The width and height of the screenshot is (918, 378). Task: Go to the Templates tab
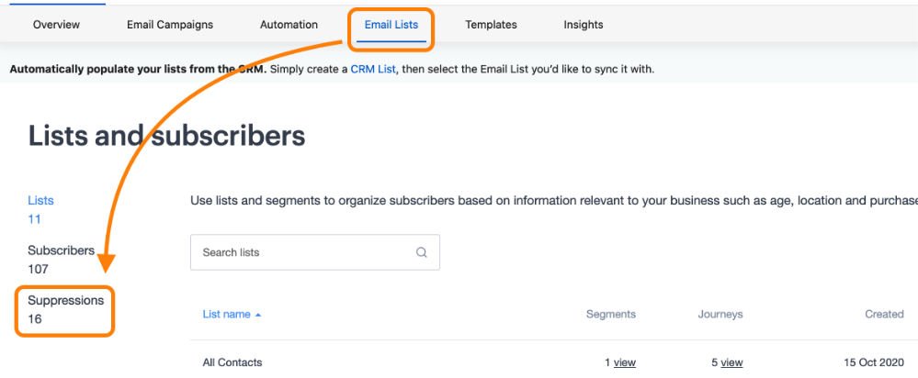(x=491, y=25)
